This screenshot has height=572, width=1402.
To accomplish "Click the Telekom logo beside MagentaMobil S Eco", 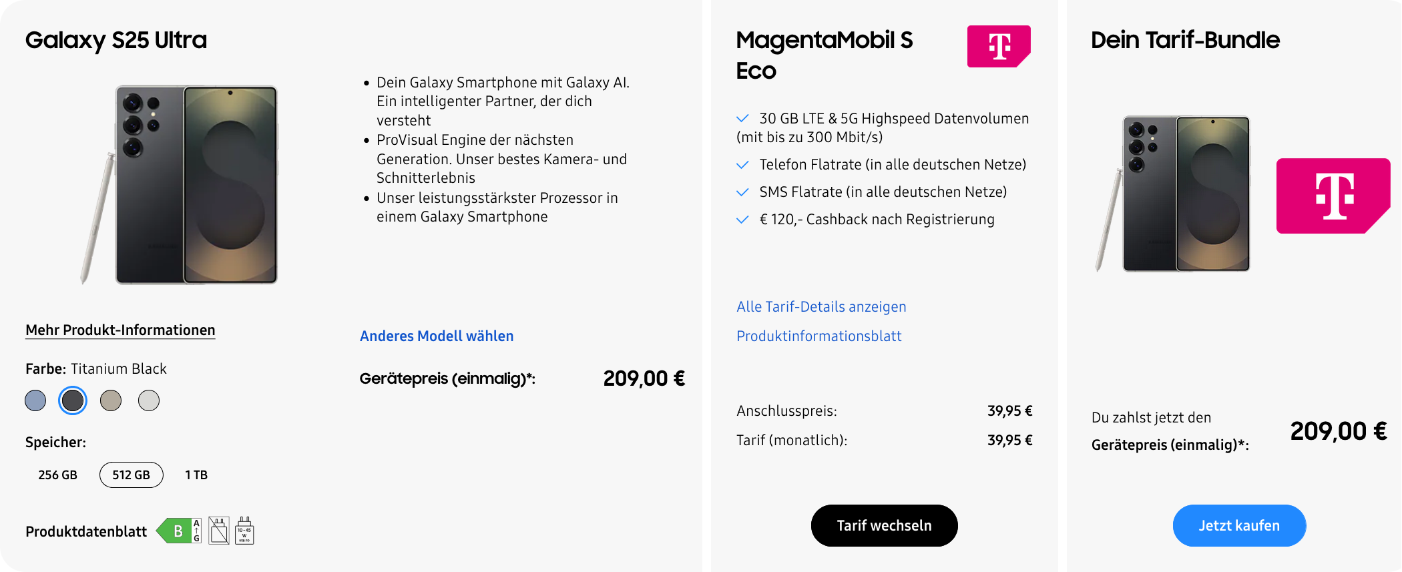I will (x=998, y=46).
